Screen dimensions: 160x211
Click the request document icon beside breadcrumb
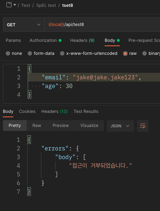[x=9, y=5]
